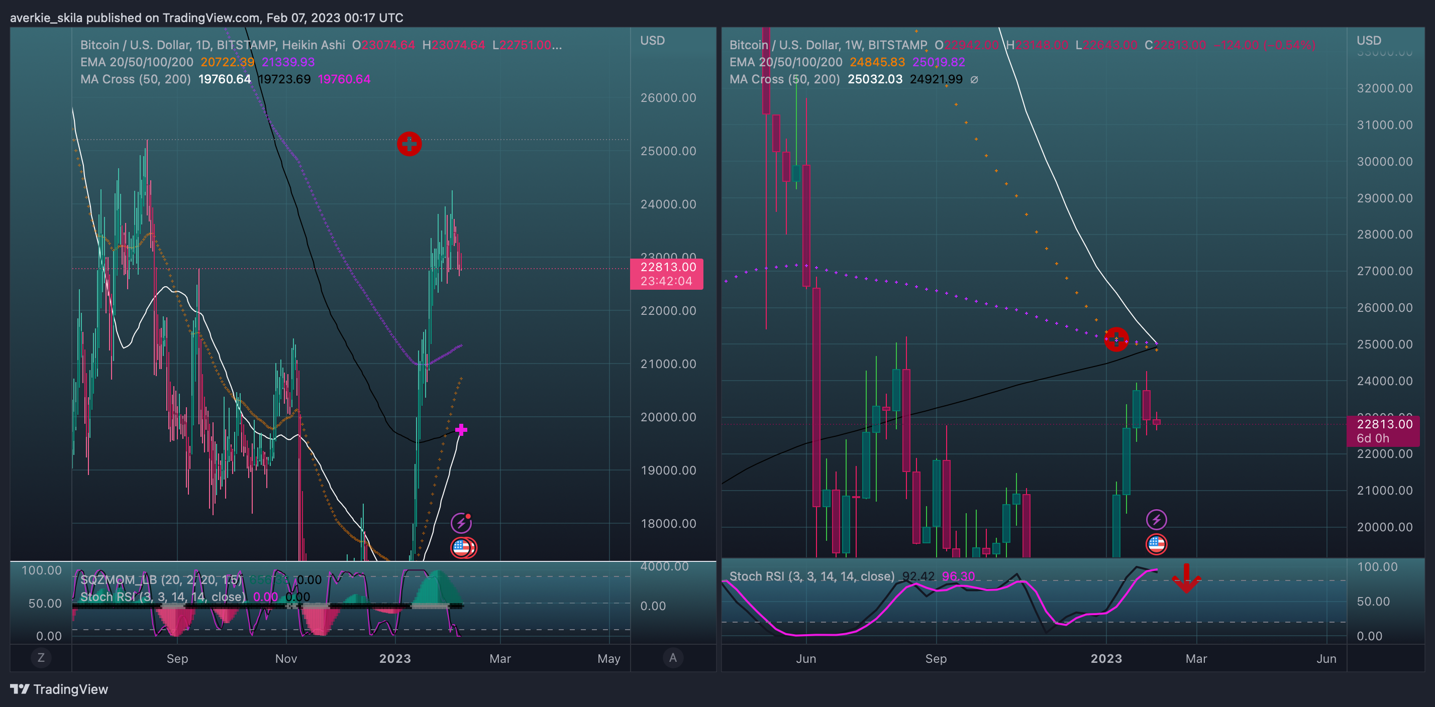Viewport: 1435px width, 707px height.
Task: Click the lightning event icon on the weekly chart
Action: click(1157, 520)
